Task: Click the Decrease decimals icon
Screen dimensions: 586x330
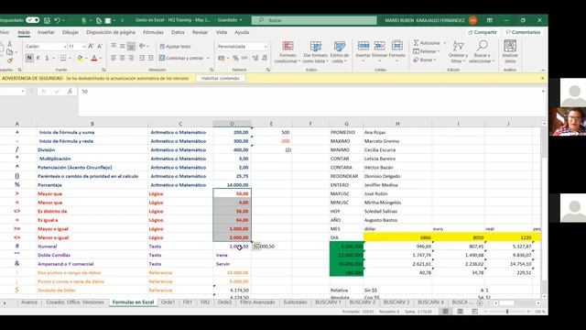Action: [265, 58]
